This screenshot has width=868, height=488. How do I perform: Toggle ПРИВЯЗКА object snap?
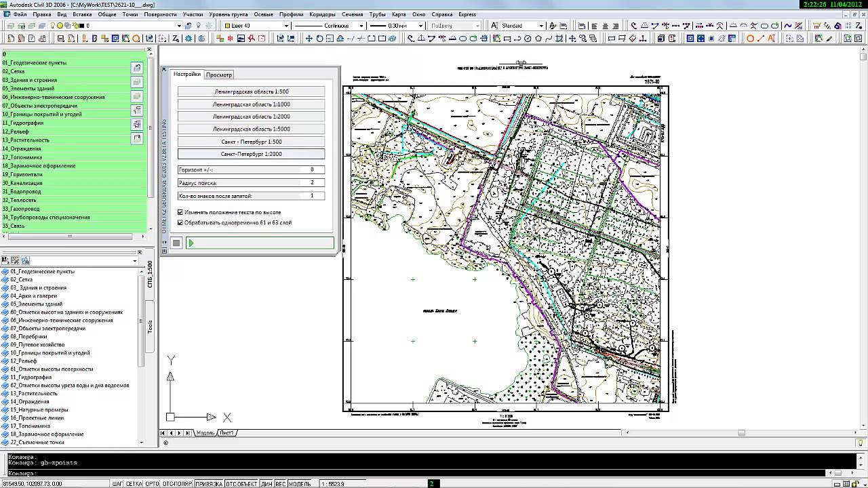point(209,484)
